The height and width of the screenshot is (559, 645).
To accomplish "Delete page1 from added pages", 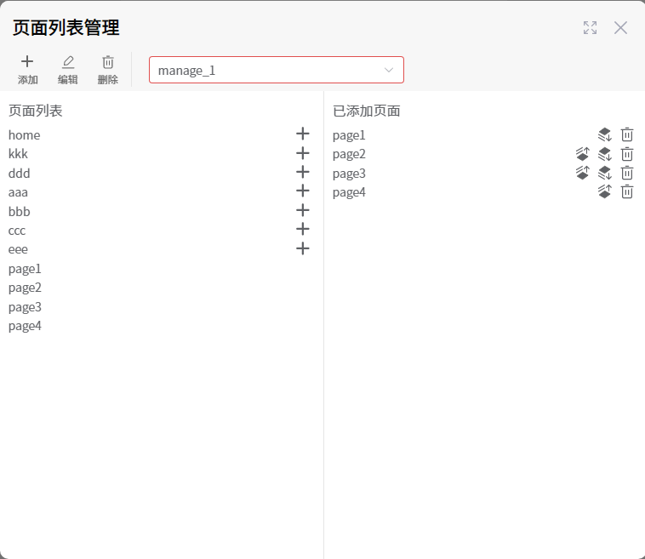I will tap(627, 134).
